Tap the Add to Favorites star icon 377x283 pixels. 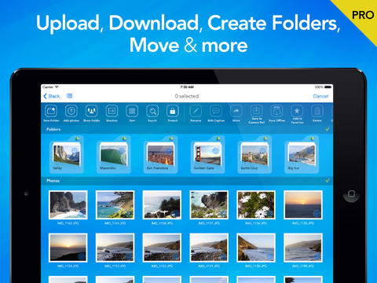(x=297, y=111)
